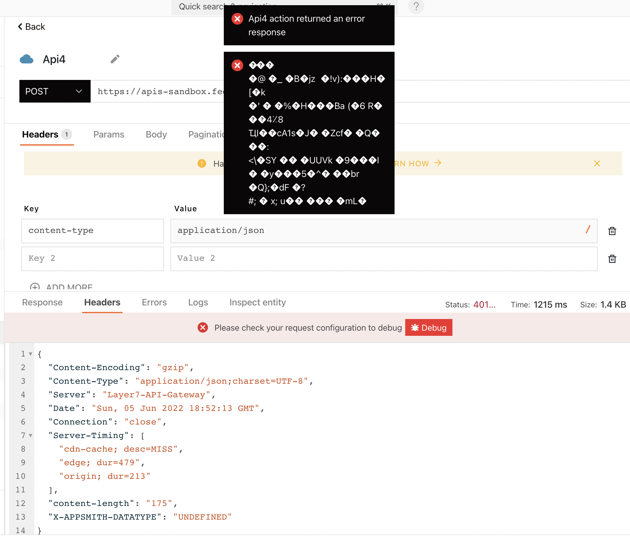Select the Errors tab in response pane
This screenshot has height=550, width=630.
coord(154,302)
